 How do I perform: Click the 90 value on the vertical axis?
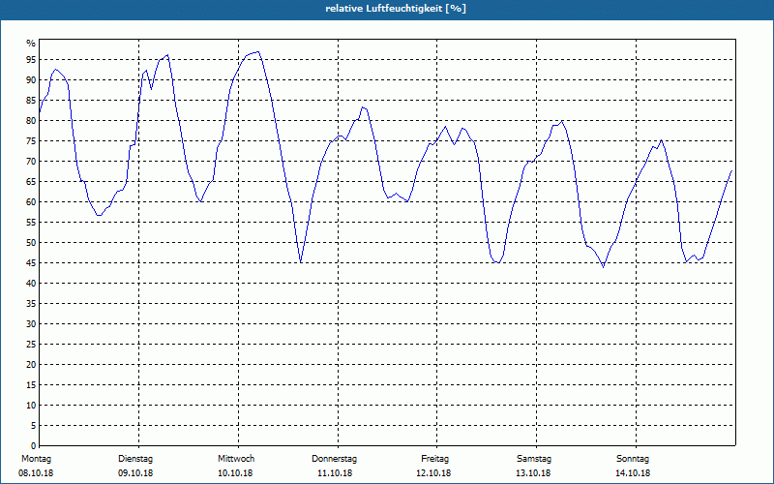[31, 80]
